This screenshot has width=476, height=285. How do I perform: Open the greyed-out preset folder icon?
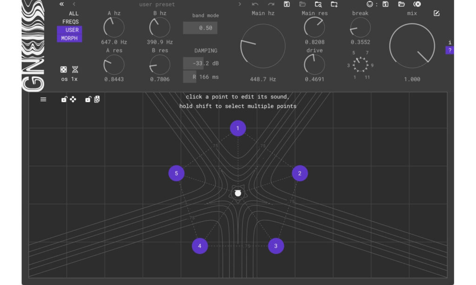coord(302,4)
